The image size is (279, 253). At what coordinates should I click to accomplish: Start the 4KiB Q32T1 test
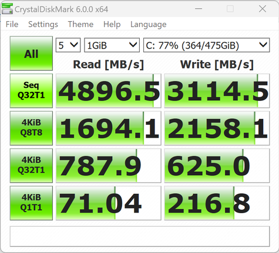31,166
